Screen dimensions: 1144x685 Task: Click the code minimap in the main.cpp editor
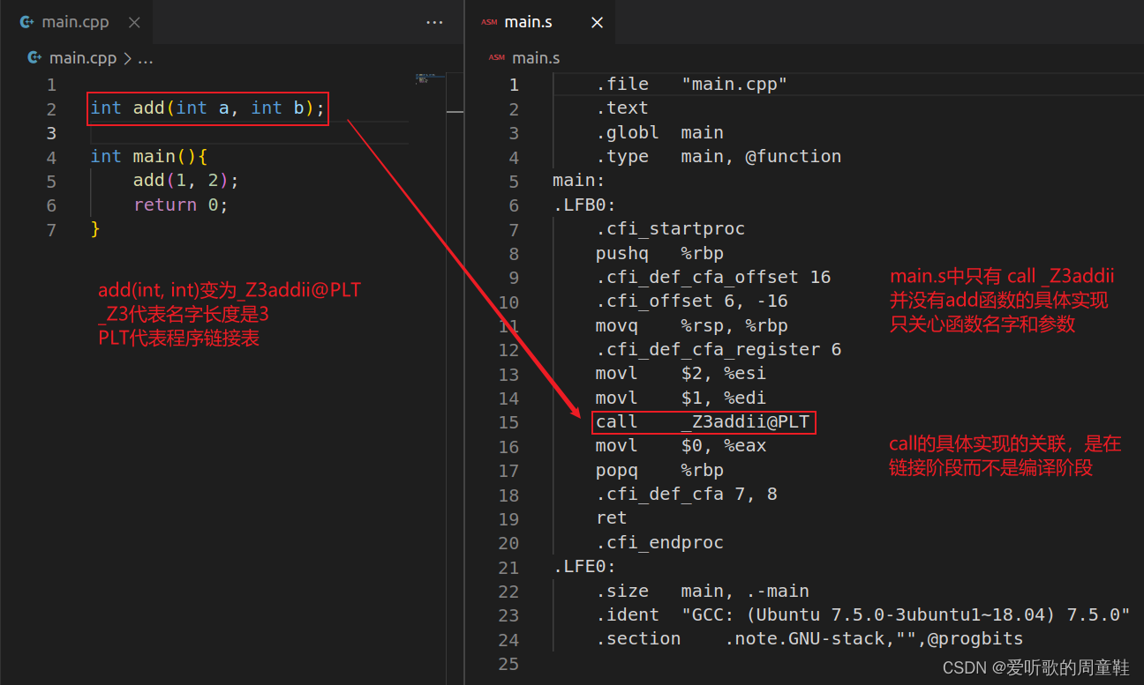pyautogui.click(x=430, y=79)
